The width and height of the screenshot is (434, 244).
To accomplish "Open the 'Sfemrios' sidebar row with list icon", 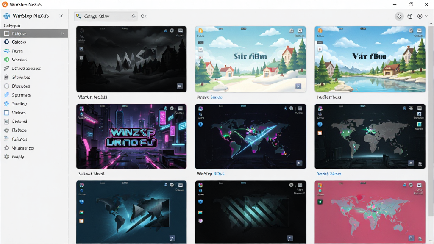I will [x=34, y=78].
